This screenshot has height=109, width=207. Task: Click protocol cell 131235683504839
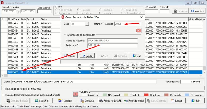click(120, 68)
